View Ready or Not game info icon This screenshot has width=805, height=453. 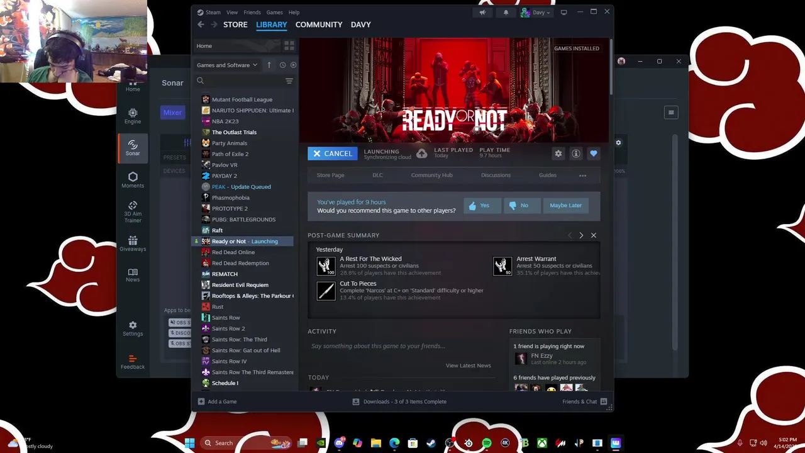(x=575, y=154)
